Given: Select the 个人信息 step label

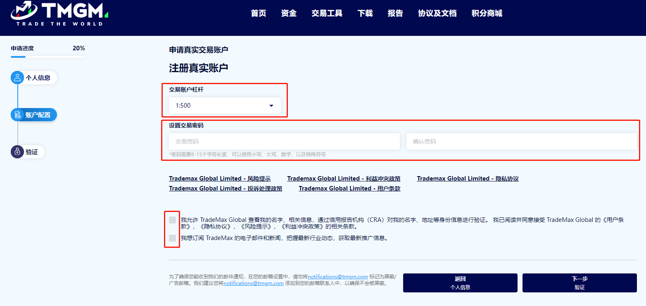Looking at the screenshot, I should click(x=38, y=78).
